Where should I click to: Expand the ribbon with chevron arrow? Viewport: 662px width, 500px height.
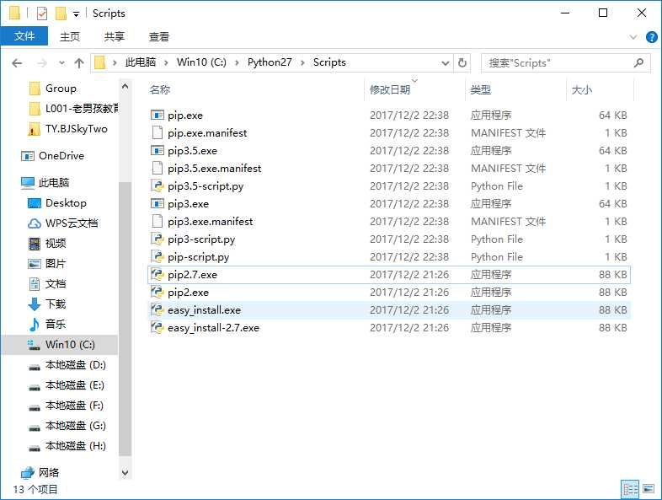click(633, 37)
